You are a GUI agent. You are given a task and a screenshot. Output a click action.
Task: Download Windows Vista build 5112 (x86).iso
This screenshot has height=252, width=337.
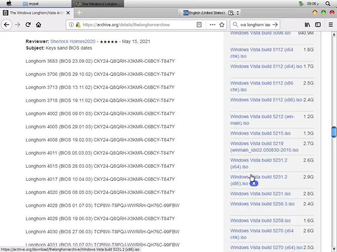pos(266,100)
